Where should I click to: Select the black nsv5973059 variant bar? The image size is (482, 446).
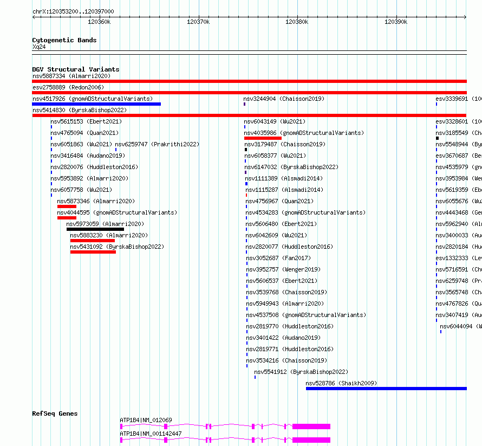pyautogui.click(x=95, y=229)
